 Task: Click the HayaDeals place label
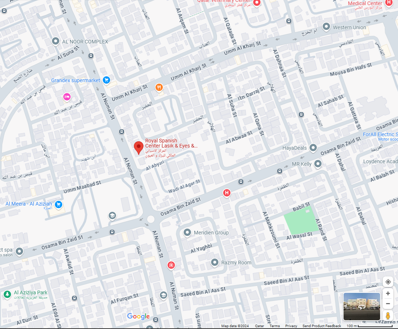(x=294, y=148)
